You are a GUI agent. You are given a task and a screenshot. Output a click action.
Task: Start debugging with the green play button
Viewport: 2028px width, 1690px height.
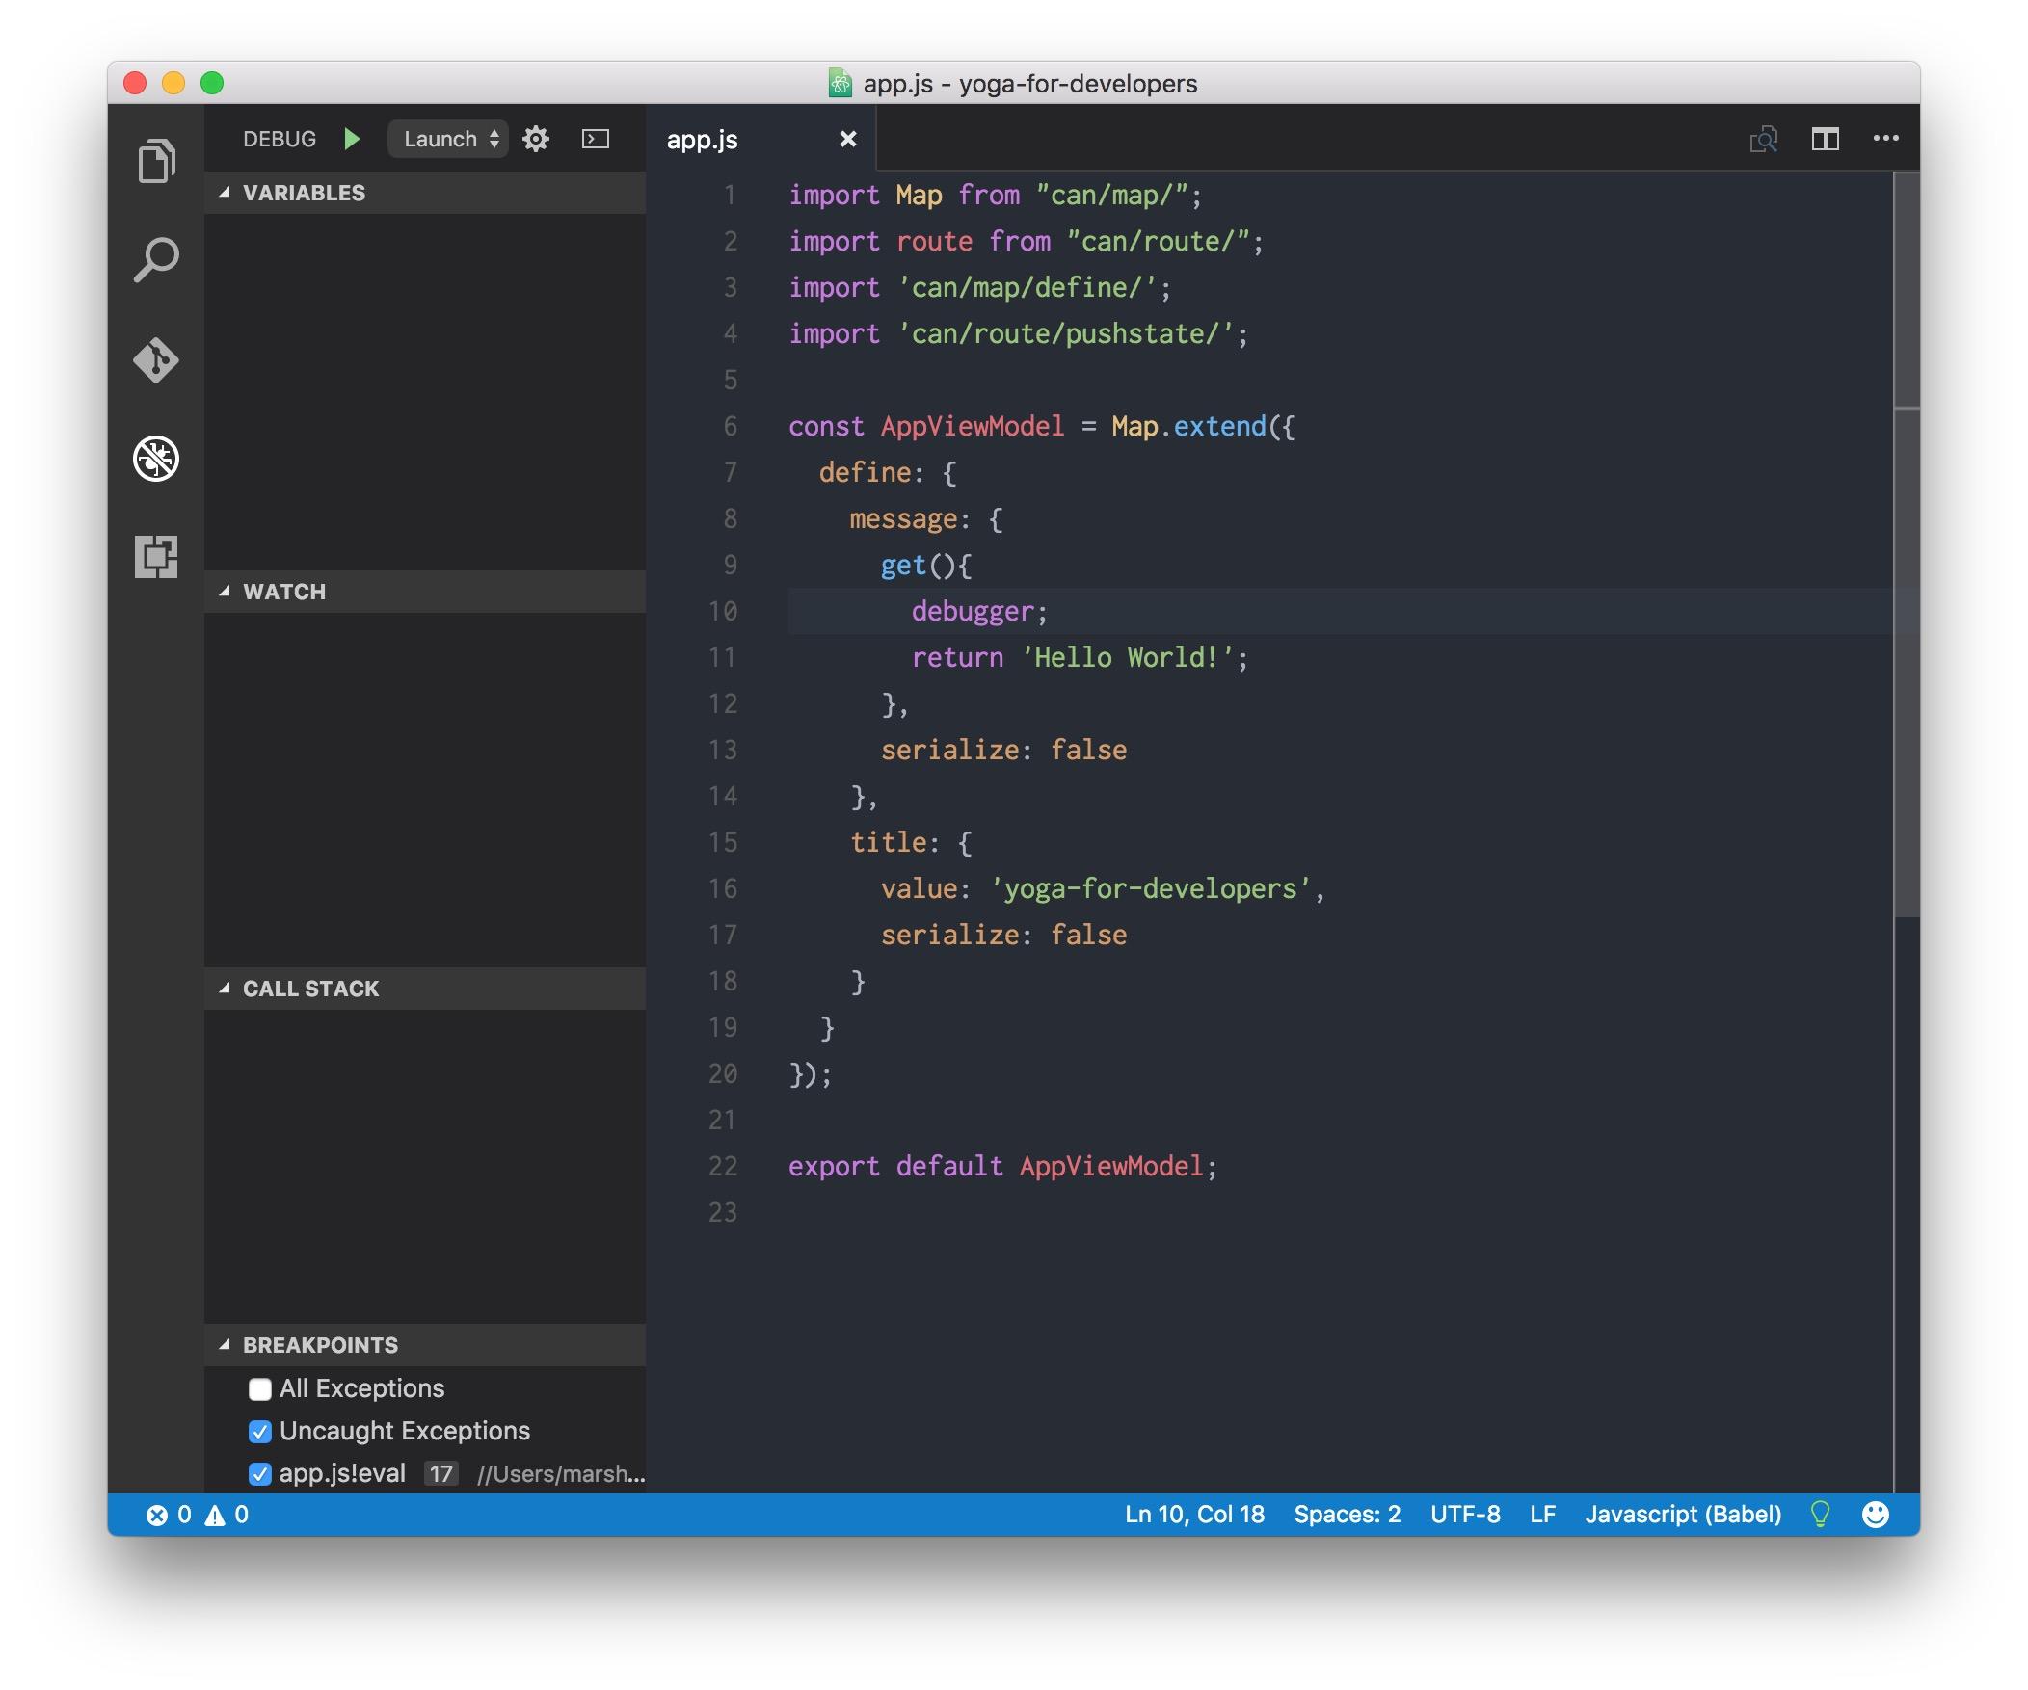[x=353, y=138]
